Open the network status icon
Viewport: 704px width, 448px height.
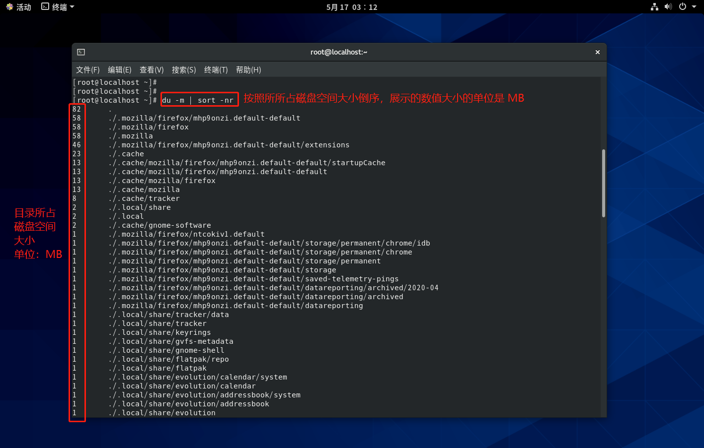coord(654,7)
